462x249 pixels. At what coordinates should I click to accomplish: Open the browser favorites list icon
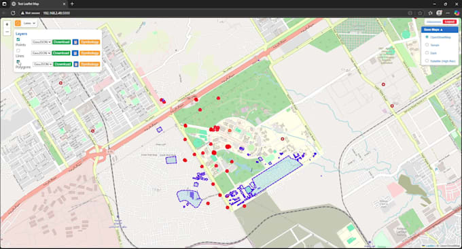click(x=430, y=13)
